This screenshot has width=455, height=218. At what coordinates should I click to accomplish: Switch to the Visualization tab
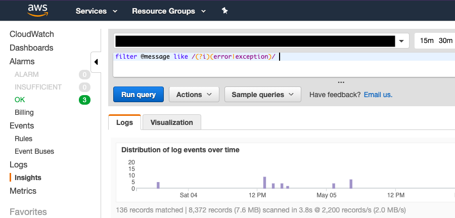pos(171,122)
